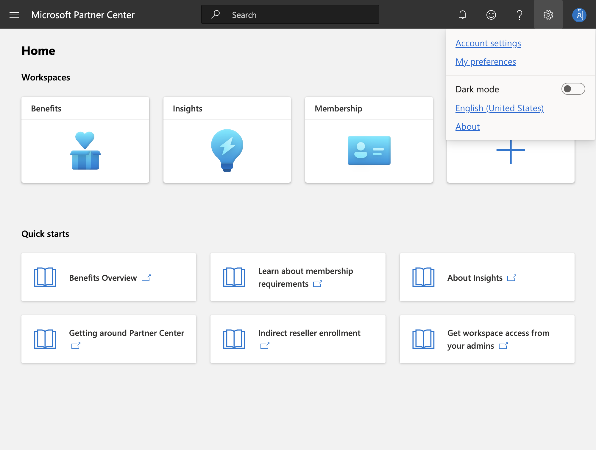The width and height of the screenshot is (596, 450).
Task: Open the notifications bell
Action: pos(462,15)
